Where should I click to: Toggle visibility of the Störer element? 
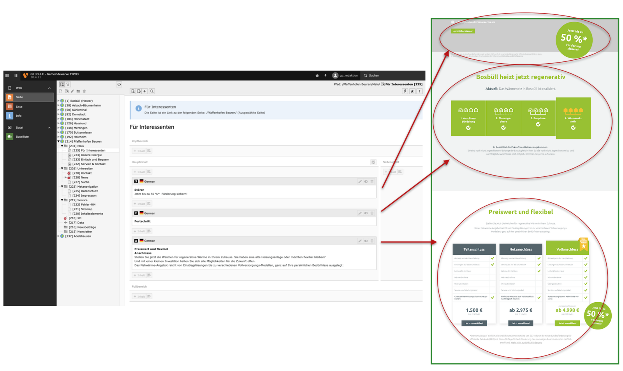[366, 181]
